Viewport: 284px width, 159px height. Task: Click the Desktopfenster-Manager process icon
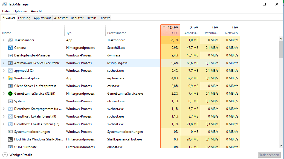click(10, 55)
